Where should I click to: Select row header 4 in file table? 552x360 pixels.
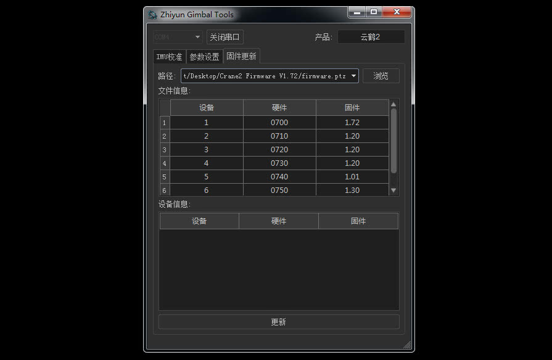pos(165,163)
